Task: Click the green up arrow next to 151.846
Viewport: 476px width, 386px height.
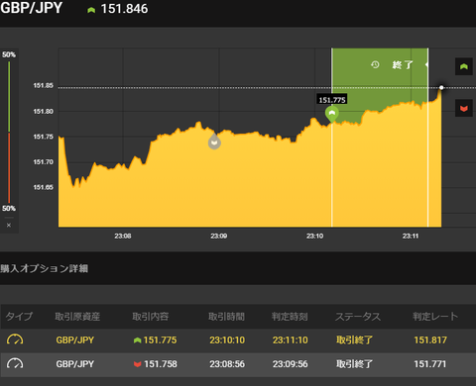Action: (x=91, y=10)
